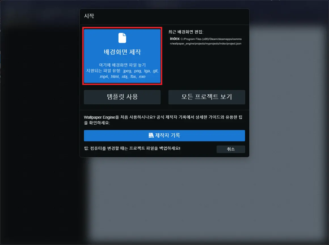
Task: Cancel the dialog with 취소
Action: [231, 149]
